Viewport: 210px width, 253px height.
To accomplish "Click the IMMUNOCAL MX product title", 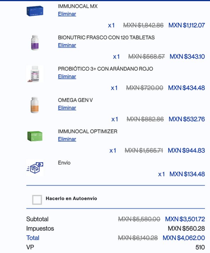I will (x=78, y=6).
